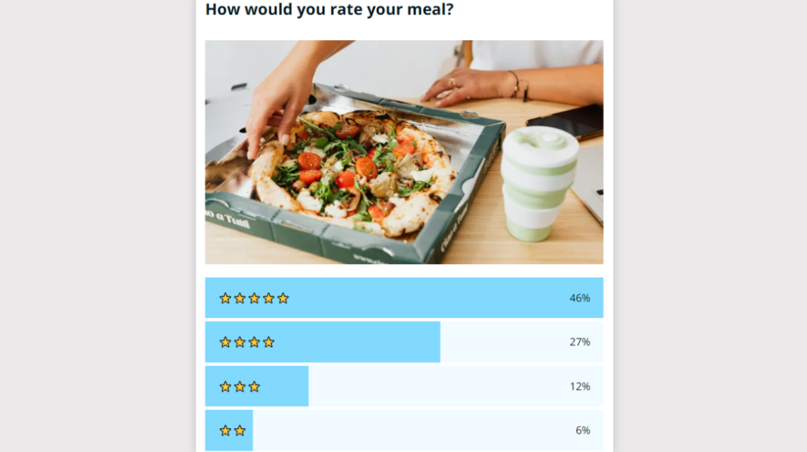
Task: Select the second star in the two-star rating
Action: tap(240, 430)
